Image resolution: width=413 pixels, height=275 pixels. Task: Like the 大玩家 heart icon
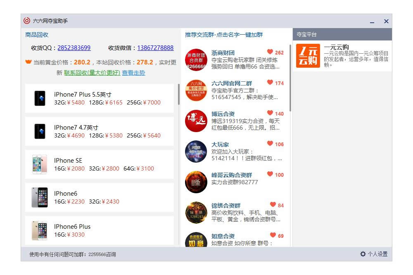coord(270,143)
